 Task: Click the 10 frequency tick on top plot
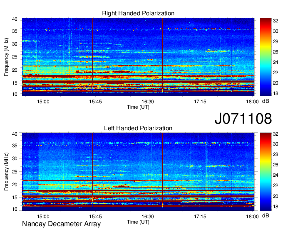click(15, 95)
